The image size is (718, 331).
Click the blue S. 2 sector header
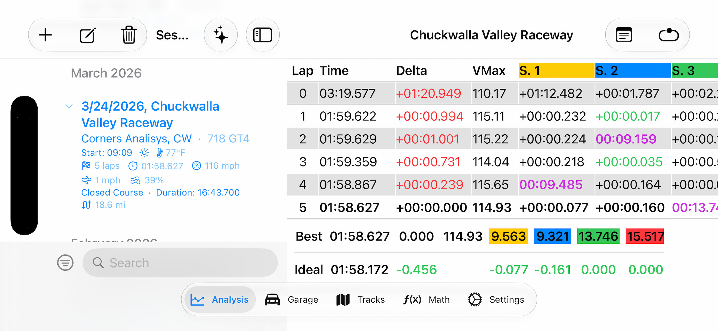pyautogui.click(x=633, y=70)
